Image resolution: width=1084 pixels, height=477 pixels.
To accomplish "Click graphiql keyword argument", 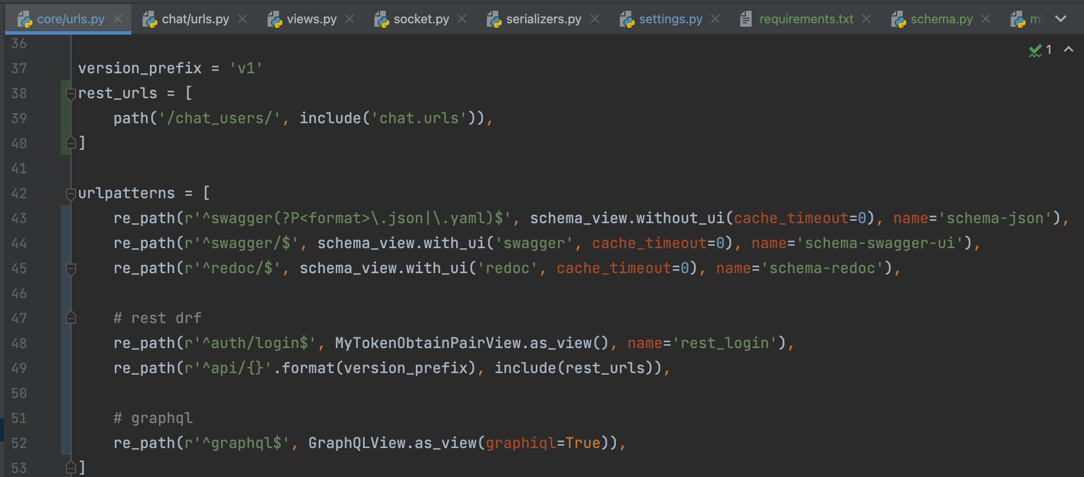I will (x=521, y=443).
